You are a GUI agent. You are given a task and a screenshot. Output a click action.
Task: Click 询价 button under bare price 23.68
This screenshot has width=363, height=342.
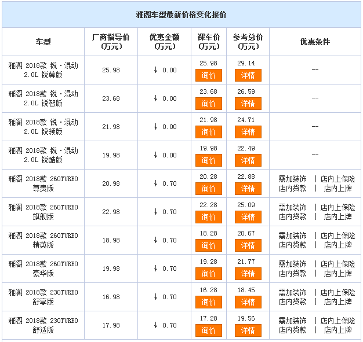[209, 104]
